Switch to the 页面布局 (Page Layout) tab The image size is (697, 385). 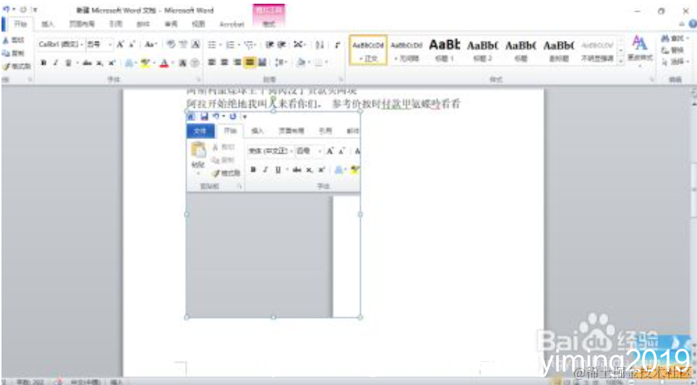point(80,24)
